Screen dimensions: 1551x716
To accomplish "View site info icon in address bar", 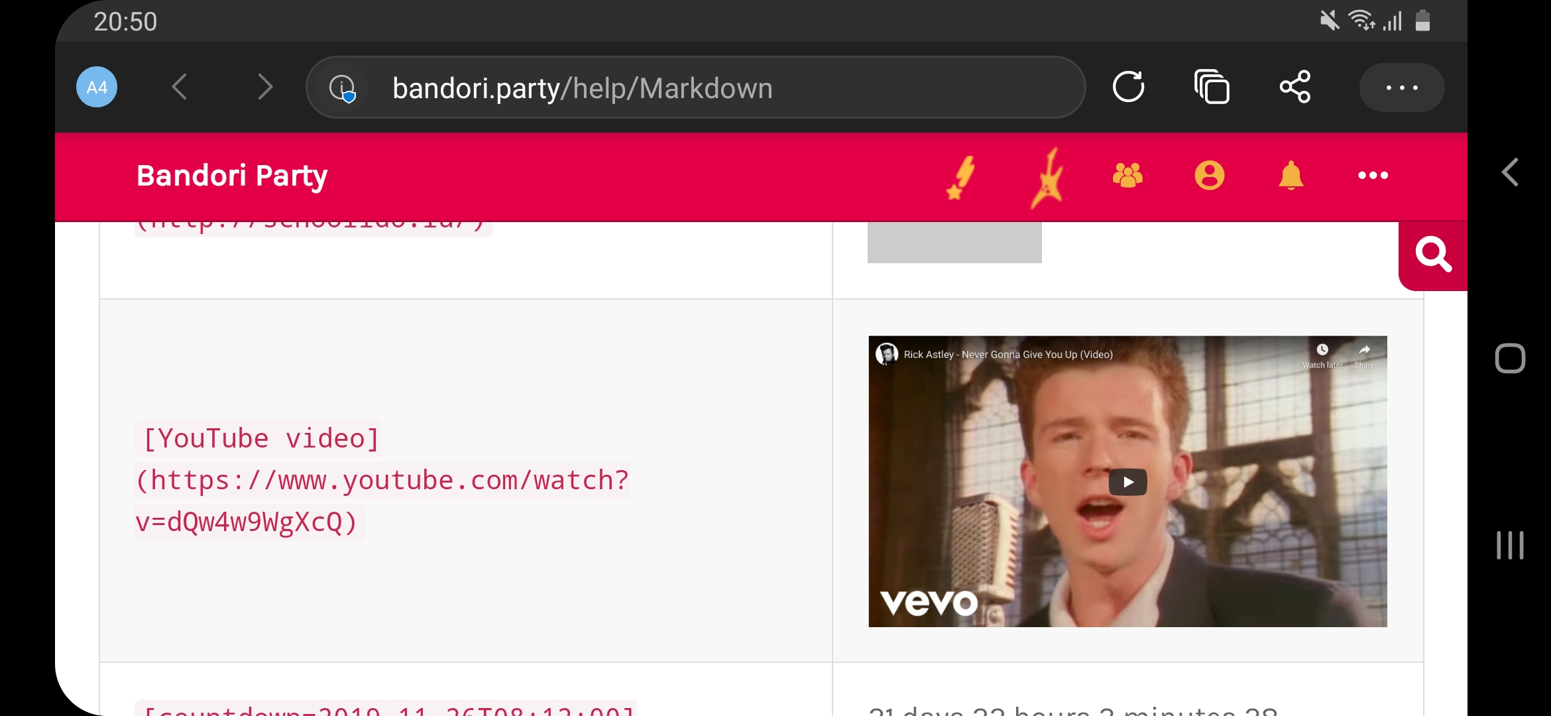I will pos(342,88).
